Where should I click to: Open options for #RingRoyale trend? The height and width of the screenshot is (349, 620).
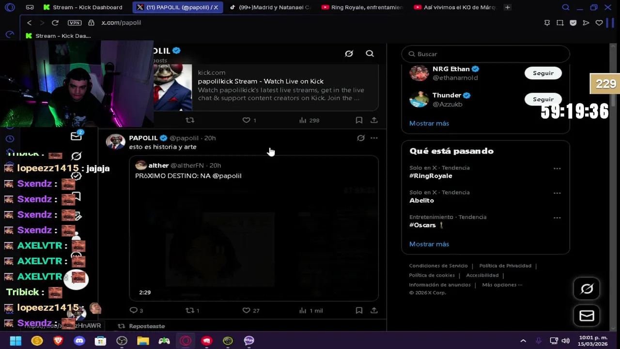[557, 169]
